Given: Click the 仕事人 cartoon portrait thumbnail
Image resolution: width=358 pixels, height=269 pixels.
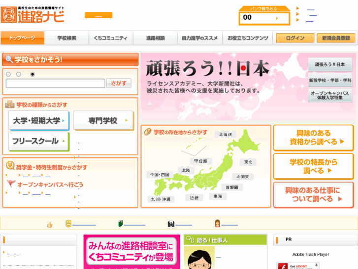Looking at the screenshot, I should point(199,258).
